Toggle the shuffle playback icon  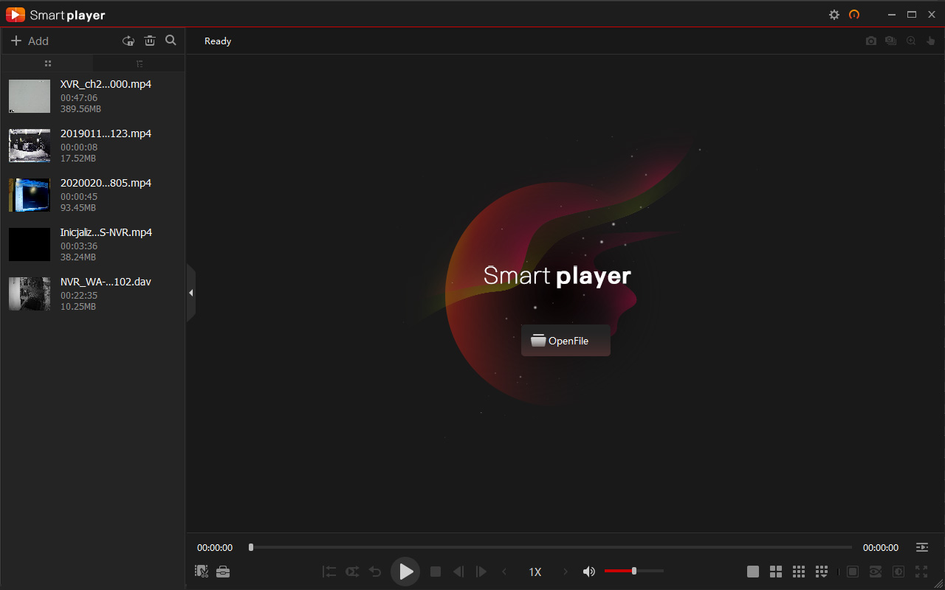coord(352,572)
